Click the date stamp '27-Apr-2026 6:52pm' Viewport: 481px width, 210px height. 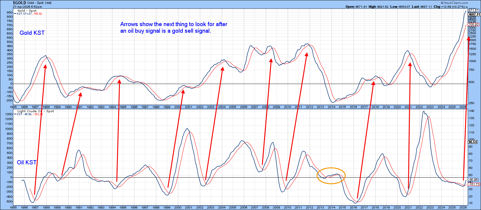click(27, 7)
